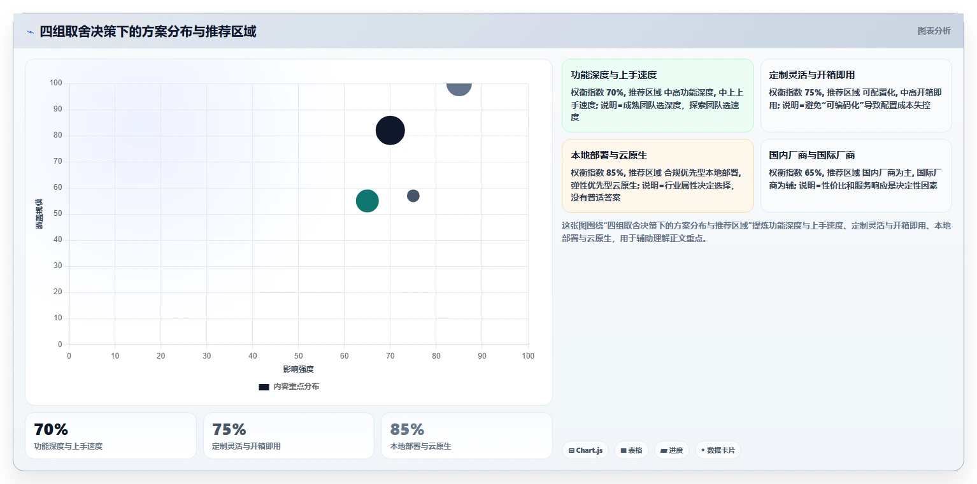Click the 功能深度与上手速度 label under 70%
The width and height of the screenshot is (977, 484).
[68, 446]
